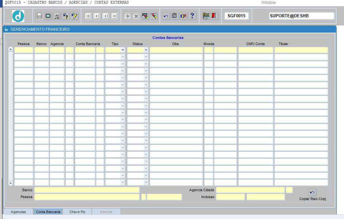Open the Chave Pix tab
The width and height of the screenshot is (344, 219).
point(77,212)
